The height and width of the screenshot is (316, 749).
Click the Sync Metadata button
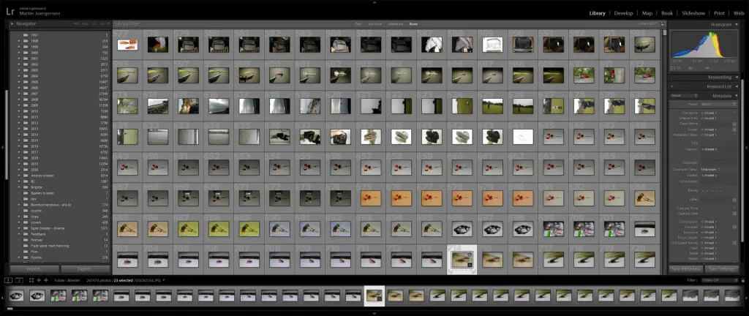685,268
